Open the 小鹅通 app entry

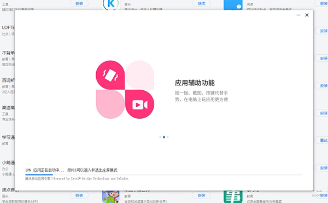pyautogui.click(x=8, y=163)
